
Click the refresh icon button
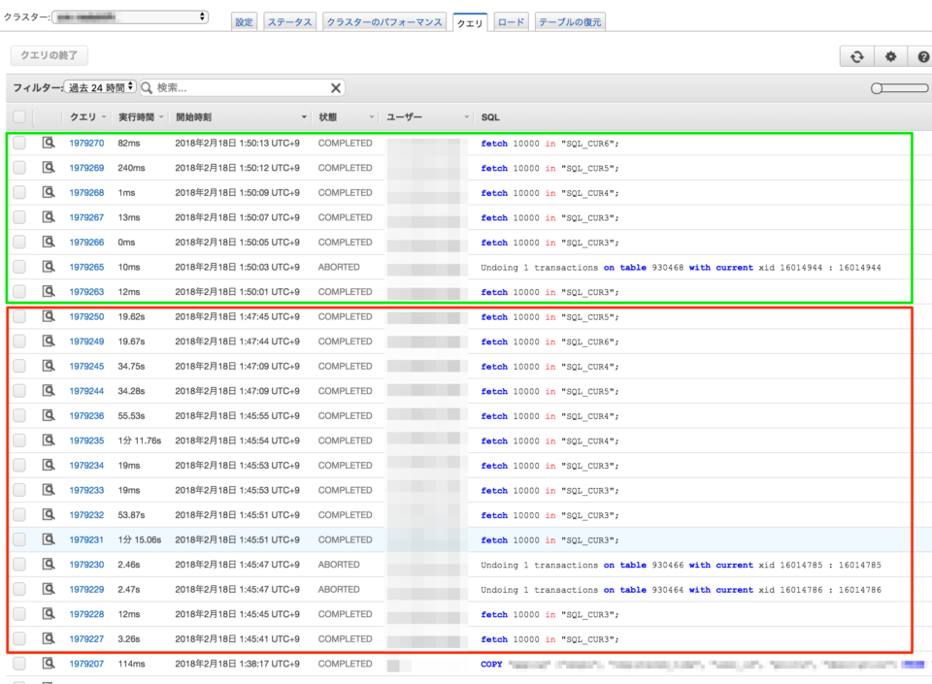[x=856, y=56]
